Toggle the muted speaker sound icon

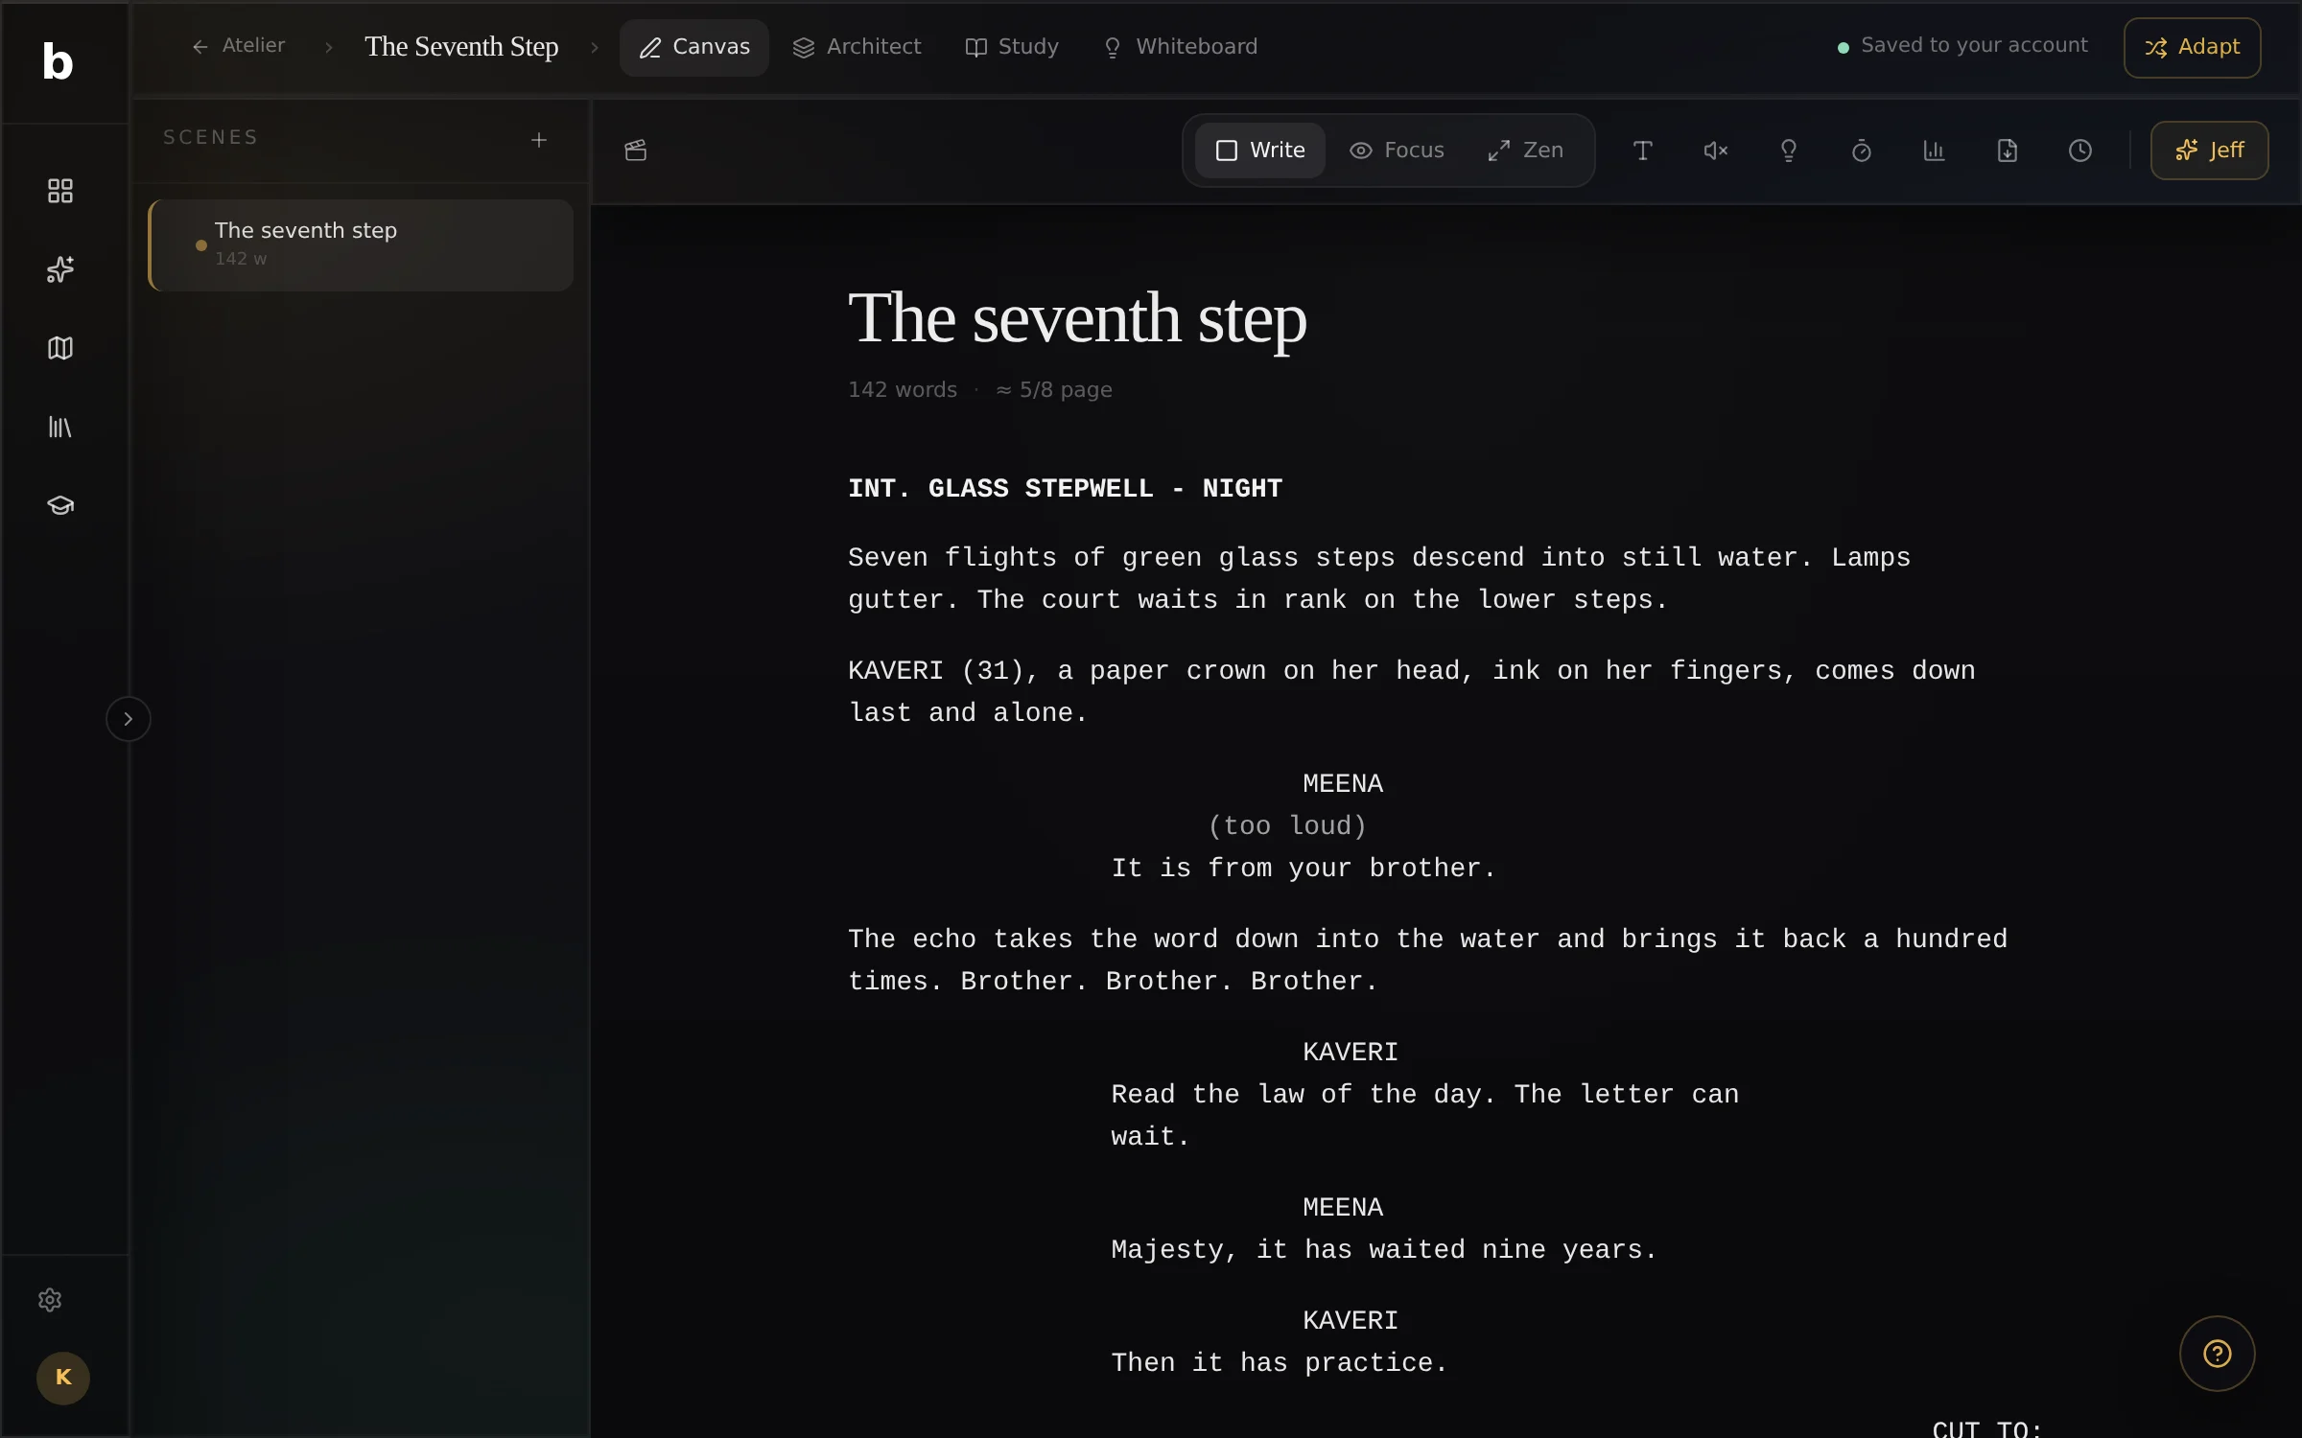(1715, 151)
